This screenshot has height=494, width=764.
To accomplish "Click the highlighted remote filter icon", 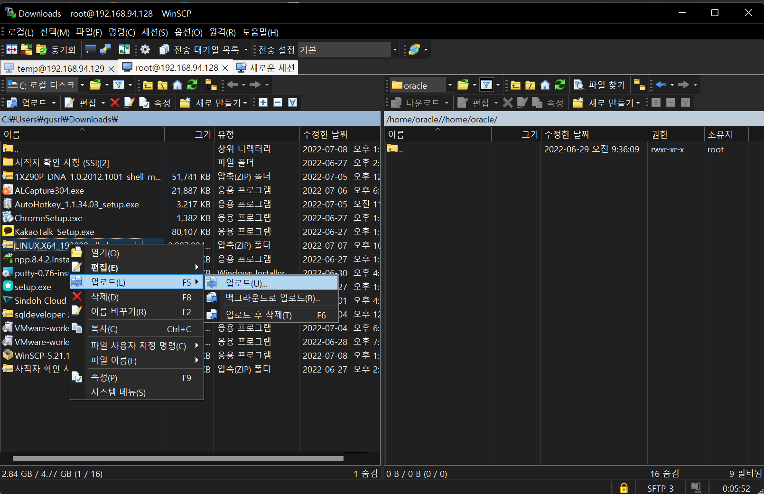I will [486, 85].
